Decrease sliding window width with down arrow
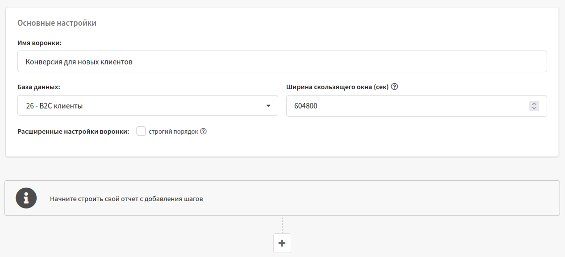565x257 pixels. coord(534,108)
